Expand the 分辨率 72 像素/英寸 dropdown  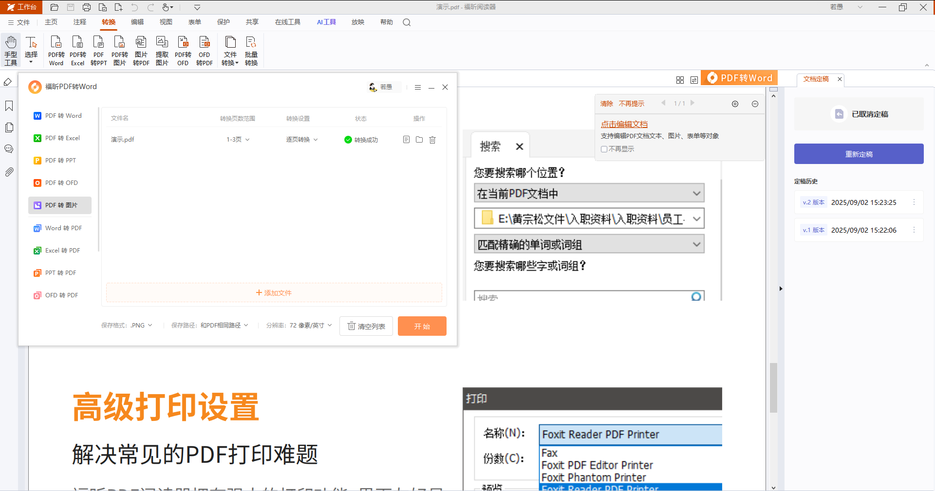click(x=311, y=326)
